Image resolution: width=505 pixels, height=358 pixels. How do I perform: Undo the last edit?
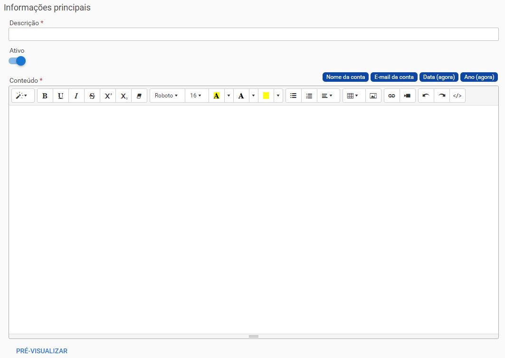[x=426, y=96]
